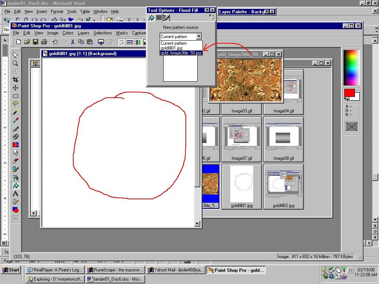This screenshot has width=379, height=284.
Task: Choose 'Current pattern' in the pattern list
Action: (x=174, y=43)
